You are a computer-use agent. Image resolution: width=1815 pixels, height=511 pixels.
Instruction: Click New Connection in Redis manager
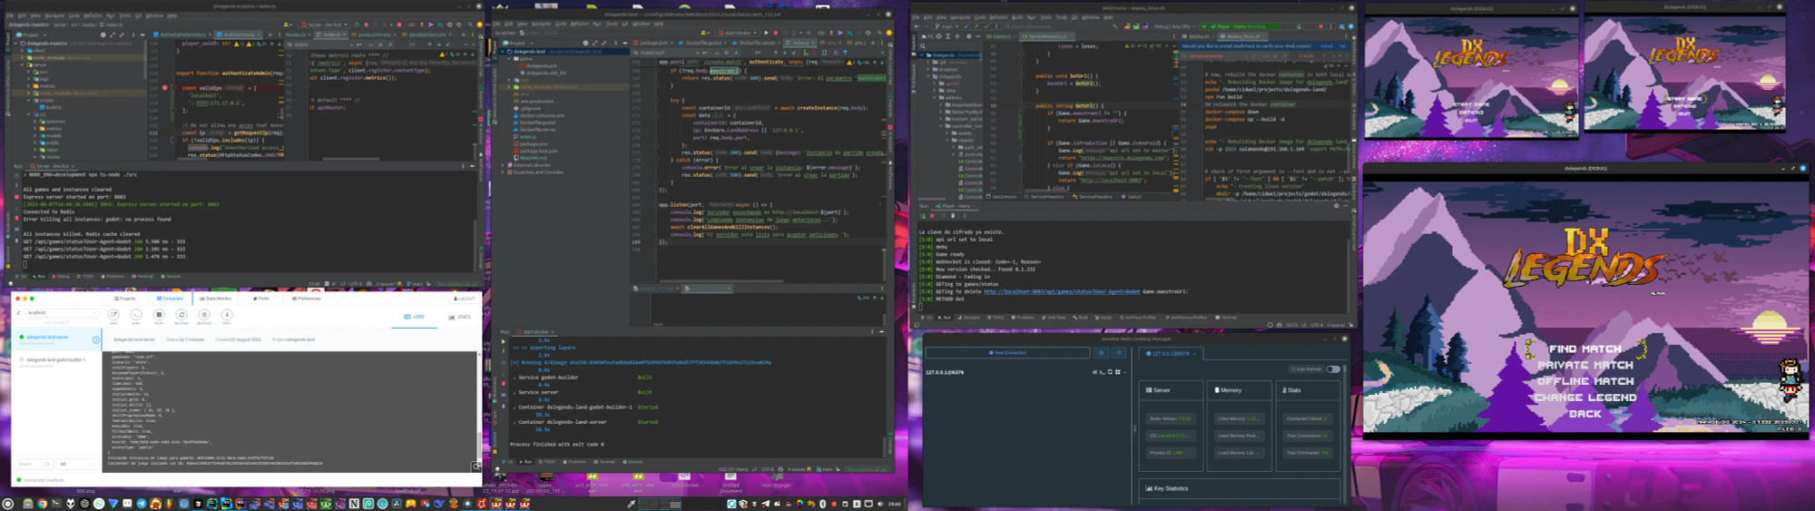(1008, 353)
